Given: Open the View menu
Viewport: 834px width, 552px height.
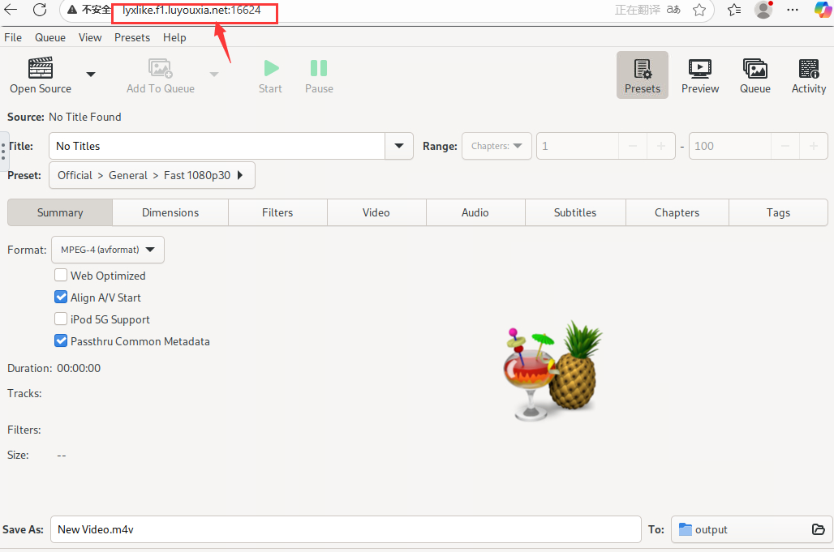Looking at the screenshot, I should point(90,38).
